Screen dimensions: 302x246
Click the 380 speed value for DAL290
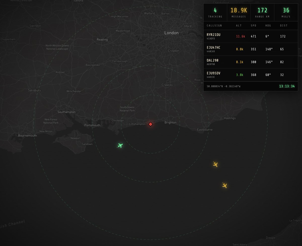[x=253, y=62]
